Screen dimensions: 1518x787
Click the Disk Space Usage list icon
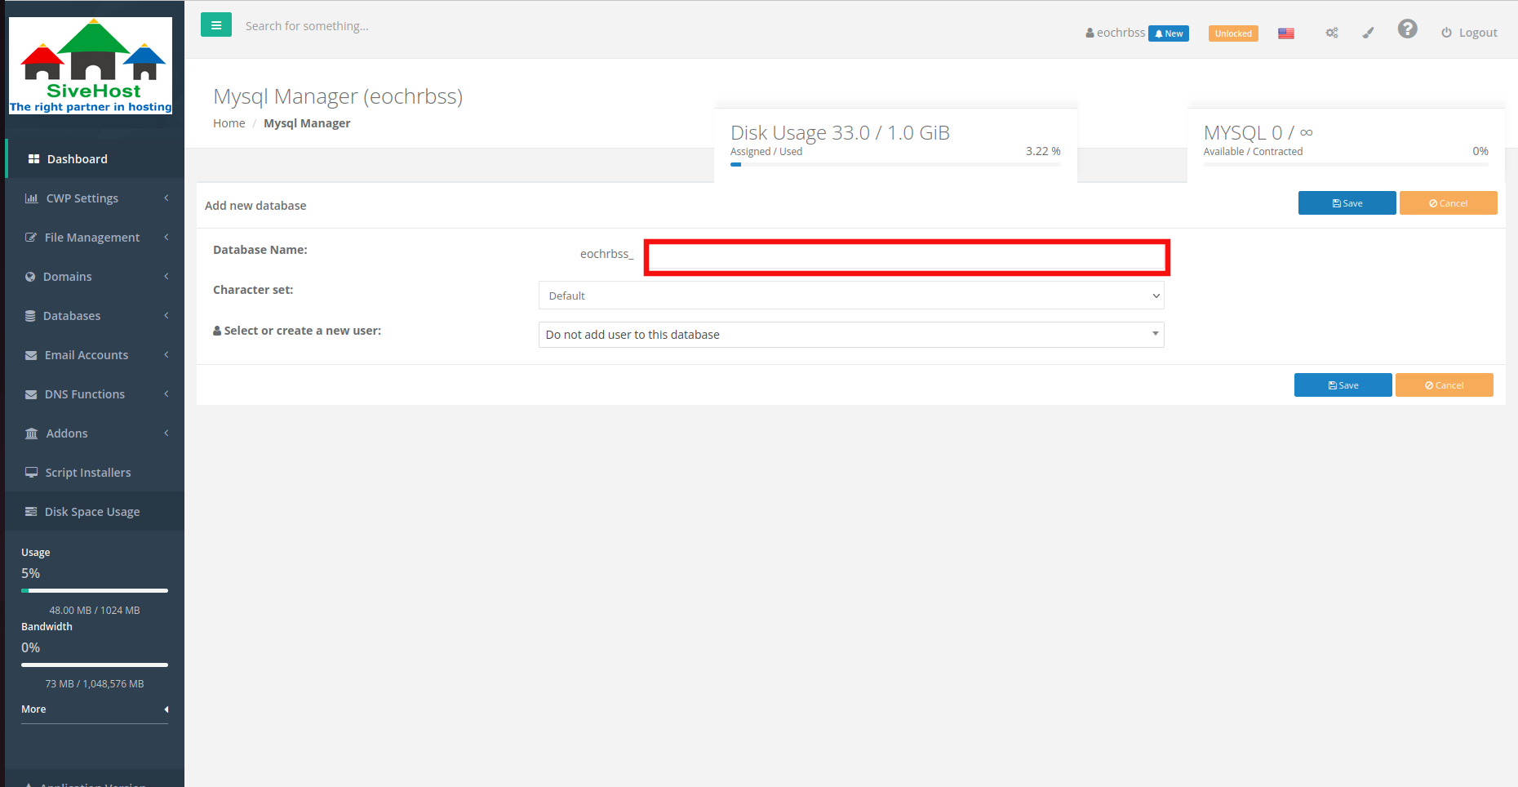pyautogui.click(x=31, y=511)
